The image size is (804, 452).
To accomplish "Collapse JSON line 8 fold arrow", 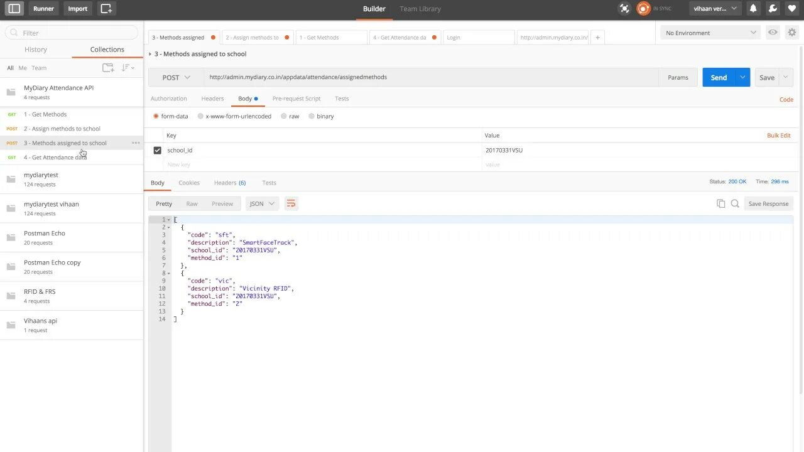I will (169, 273).
